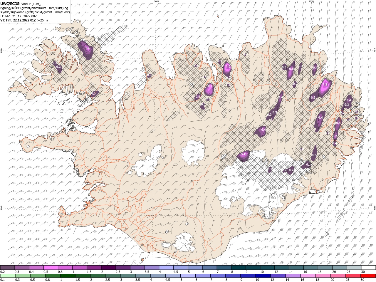
Task: Click the darkest green bottom-row swatch at 1
Action: [68, 276]
